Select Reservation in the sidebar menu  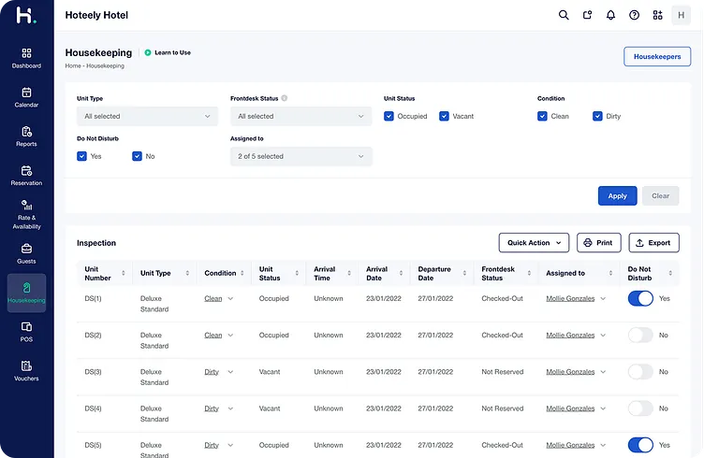tap(26, 175)
